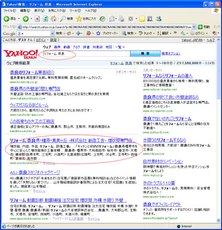The height and width of the screenshot is (230, 222).
Task: Expand the Back button history dropdown arrow
Action: (x=18, y=19)
